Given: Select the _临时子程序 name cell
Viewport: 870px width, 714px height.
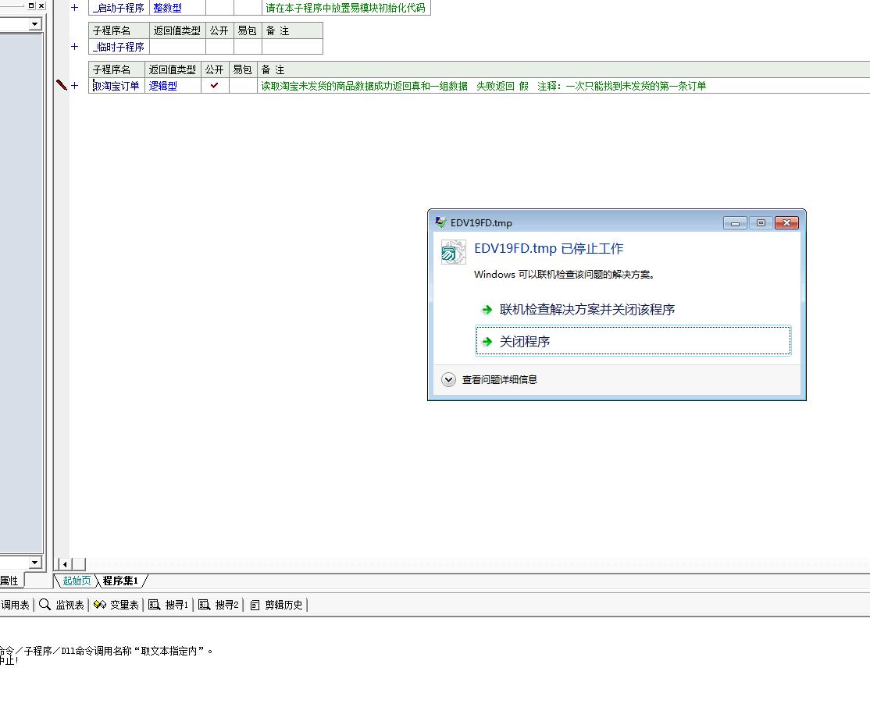Looking at the screenshot, I should click(x=119, y=47).
